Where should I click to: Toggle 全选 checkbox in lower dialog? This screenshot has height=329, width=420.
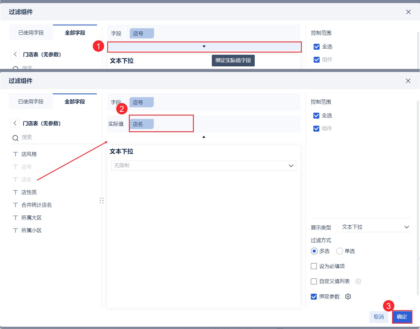(316, 116)
